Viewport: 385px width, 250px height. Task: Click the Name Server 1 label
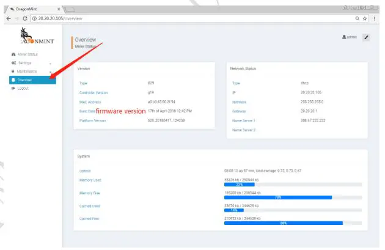coord(244,120)
